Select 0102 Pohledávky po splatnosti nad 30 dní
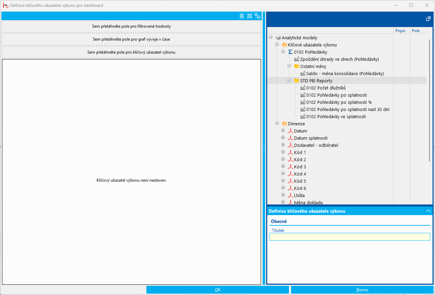Image resolution: width=435 pixels, height=295 pixels. (x=348, y=110)
